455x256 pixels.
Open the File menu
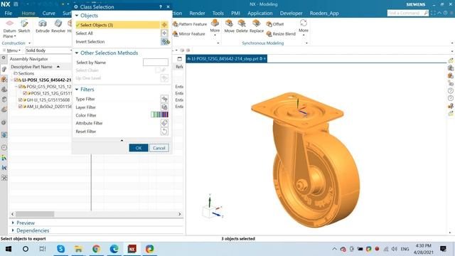[9, 13]
